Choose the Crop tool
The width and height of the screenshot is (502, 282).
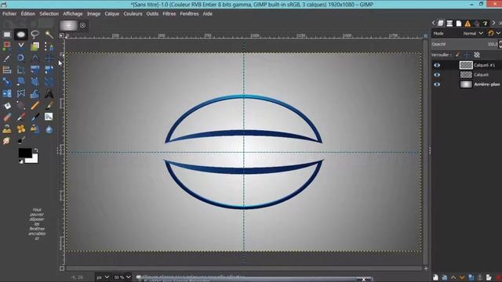(x=21, y=70)
